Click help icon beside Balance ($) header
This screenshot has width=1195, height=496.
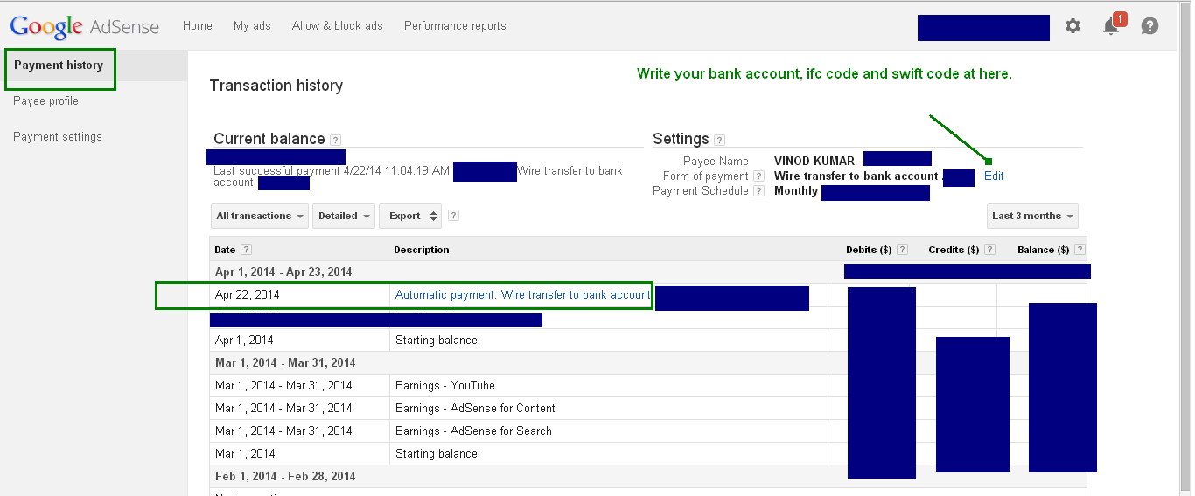tap(1079, 250)
